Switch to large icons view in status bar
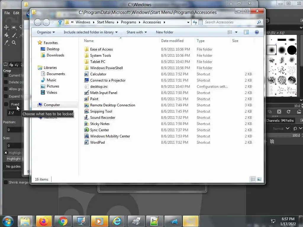The height and width of the screenshot is (227, 303). pos(259,179)
